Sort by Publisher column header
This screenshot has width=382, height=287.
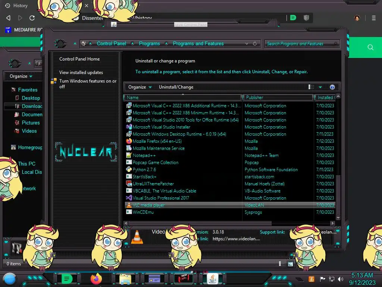click(x=278, y=98)
